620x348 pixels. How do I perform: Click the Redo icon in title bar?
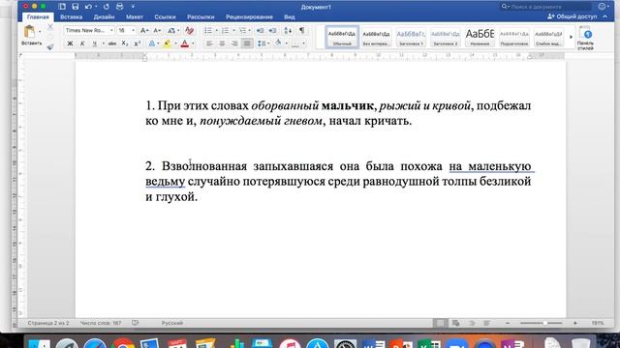point(106,7)
